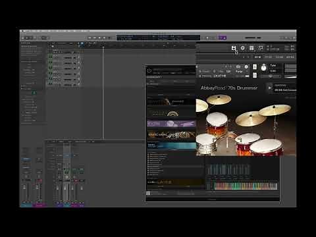Toggle the Library button in Logic control bar

coord(23,38)
